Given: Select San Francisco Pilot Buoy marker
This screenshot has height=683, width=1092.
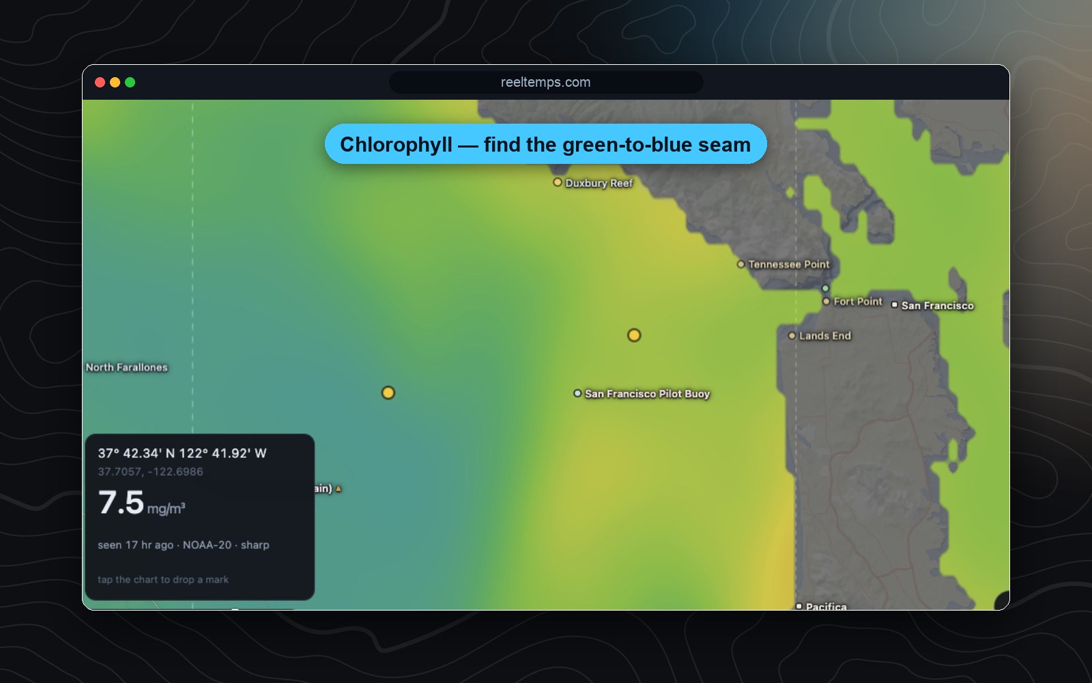Looking at the screenshot, I should click(577, 393).
